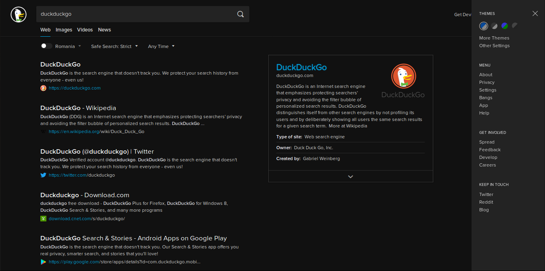The height and width of the screenshot is (271, 545).
Task: Open More Themes in side panel
Action: pos(494,38)
